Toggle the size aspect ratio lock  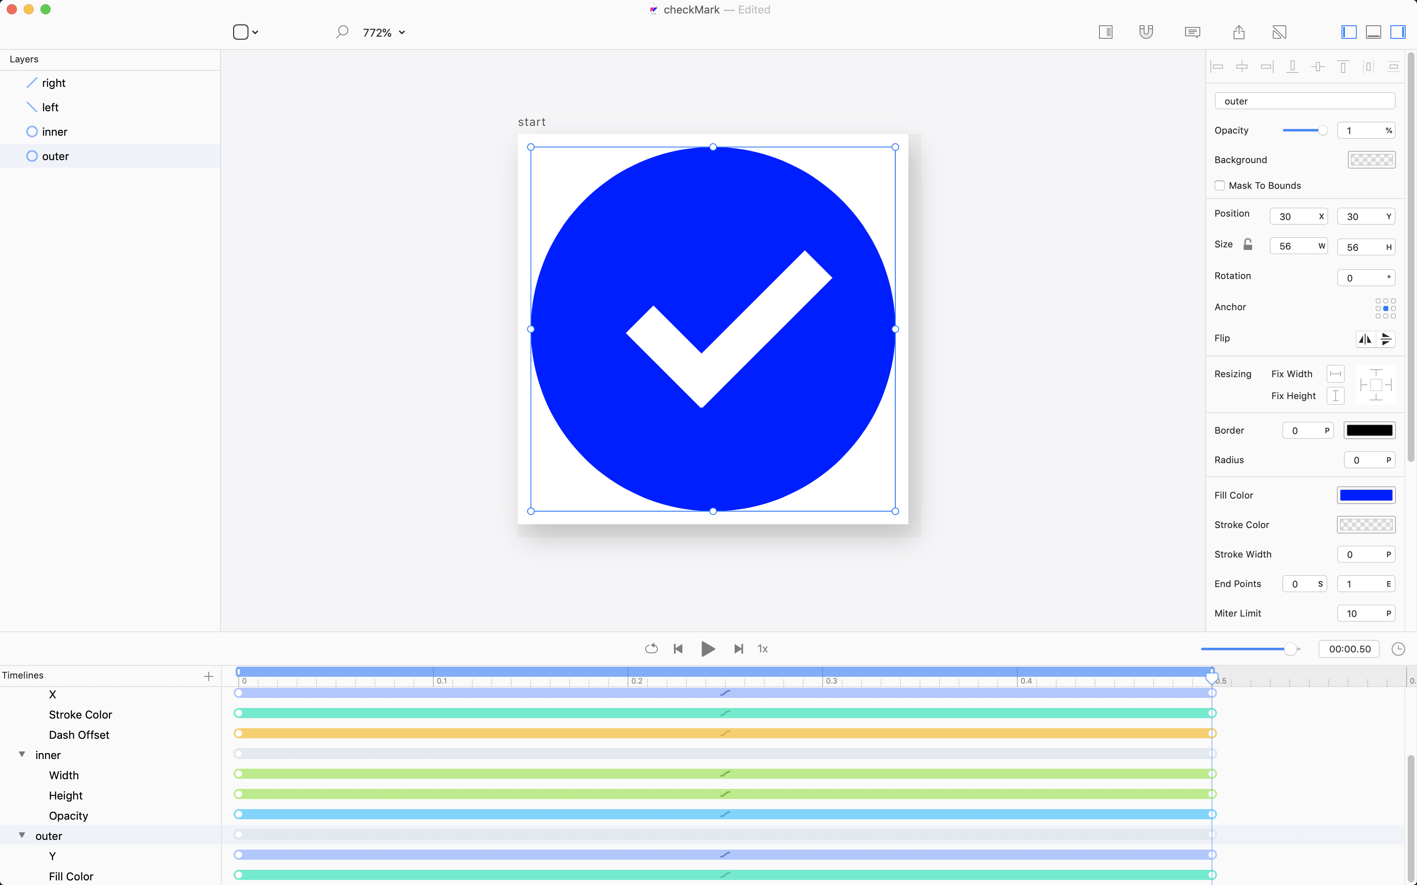coord(1248,244)
